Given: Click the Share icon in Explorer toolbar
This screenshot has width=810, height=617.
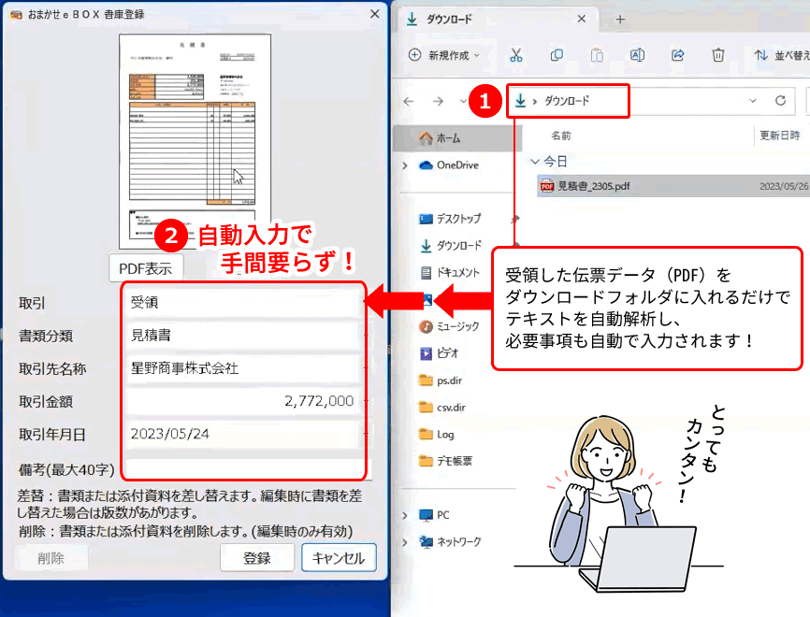Looking at the screenshot, I should pyautogui.click(x=677, y=55).
